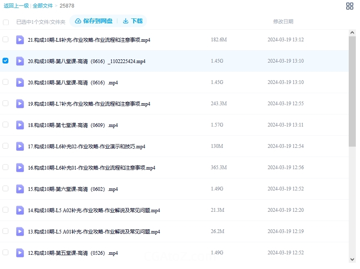Open 全部文件 breadcrumb link
Screen dimensions: 360x269
coord(43,6)
